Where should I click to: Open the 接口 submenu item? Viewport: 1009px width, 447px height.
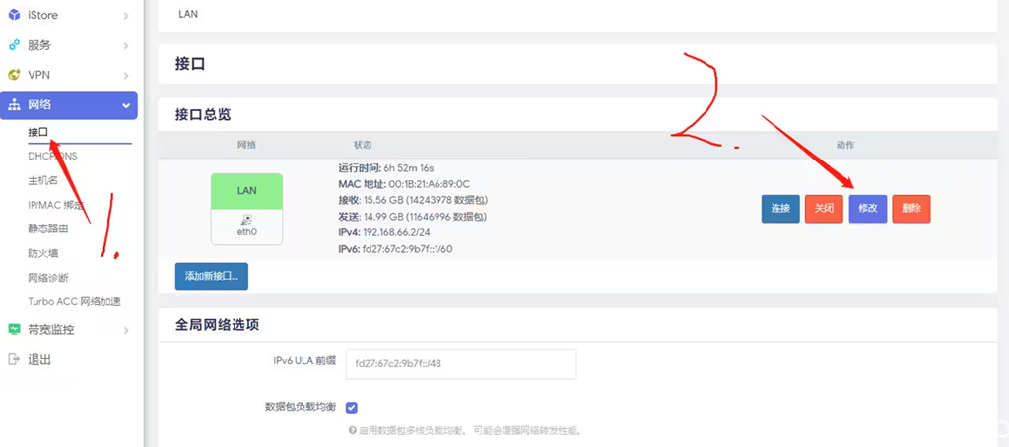[x=38, y=132]
